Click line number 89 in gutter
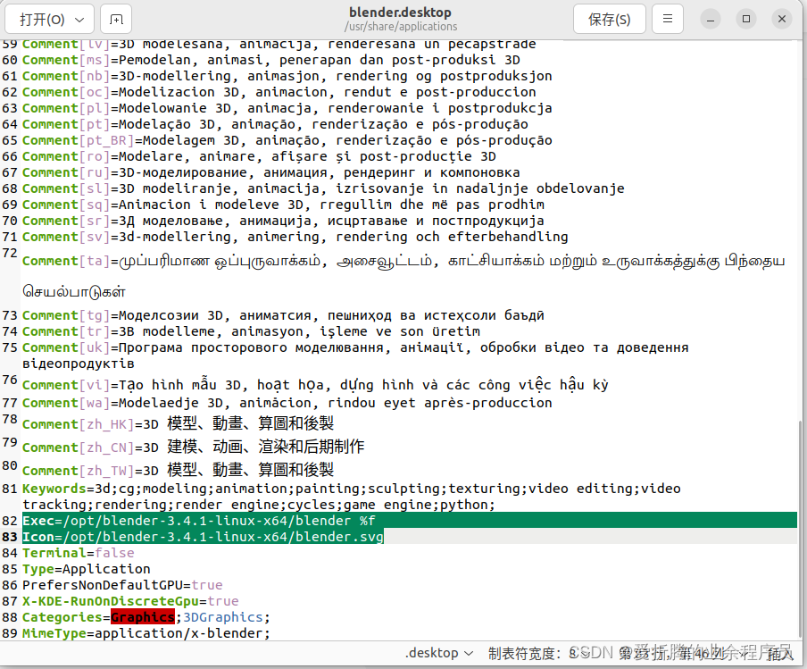Viewport: 807px width, 669px height. pos(10,633)
